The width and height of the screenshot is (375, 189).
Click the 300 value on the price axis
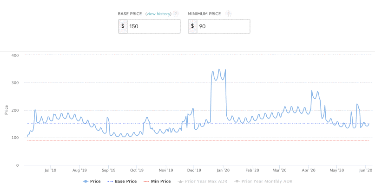[15, 83]
